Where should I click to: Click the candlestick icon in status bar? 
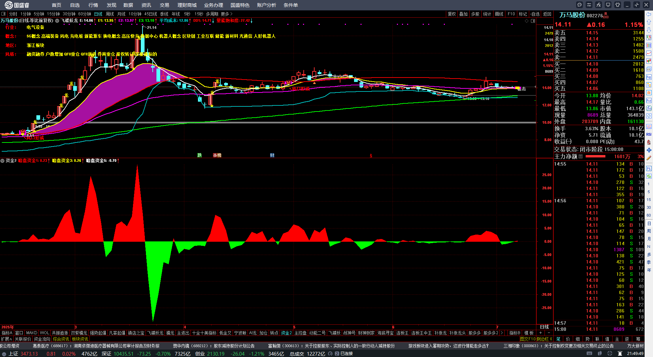coord(600,354)
